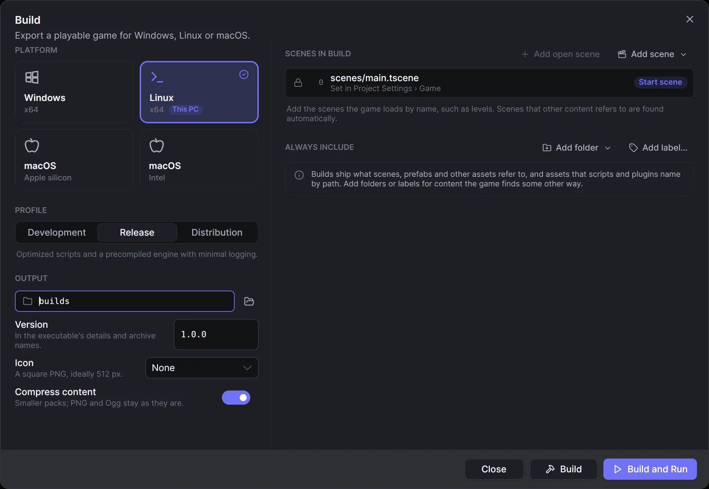Viewport: 709px width, 489px height.
Task: Toggle Compress content switch
Action: pyautogui.click(x=236, y=398)
